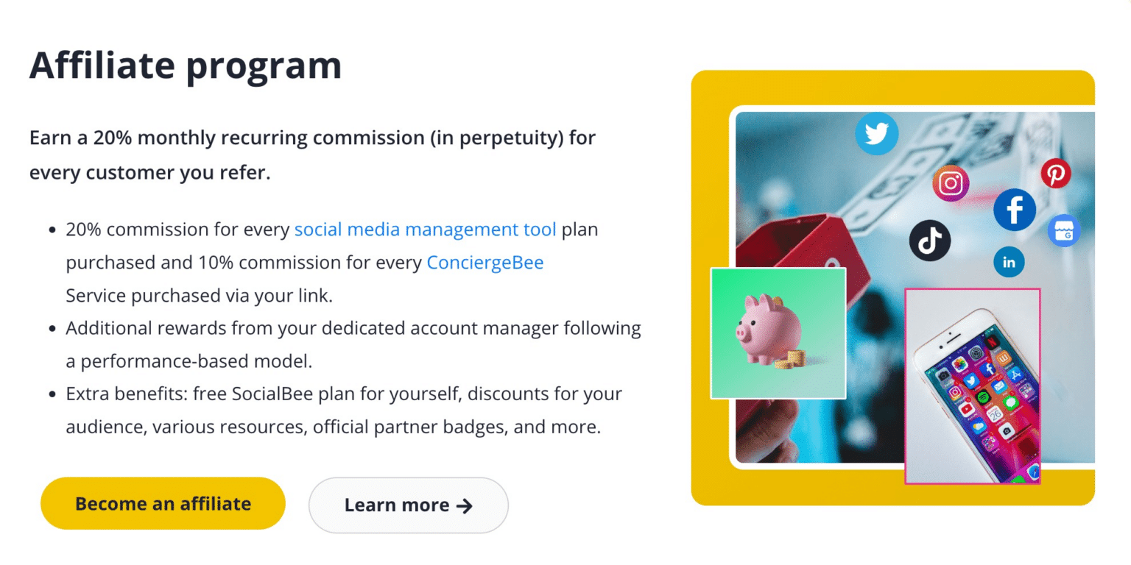Viewport: 1131px width, 565px height.
Task: Select the Netflix app icon on the phone
Action: (x=993, y=341)
